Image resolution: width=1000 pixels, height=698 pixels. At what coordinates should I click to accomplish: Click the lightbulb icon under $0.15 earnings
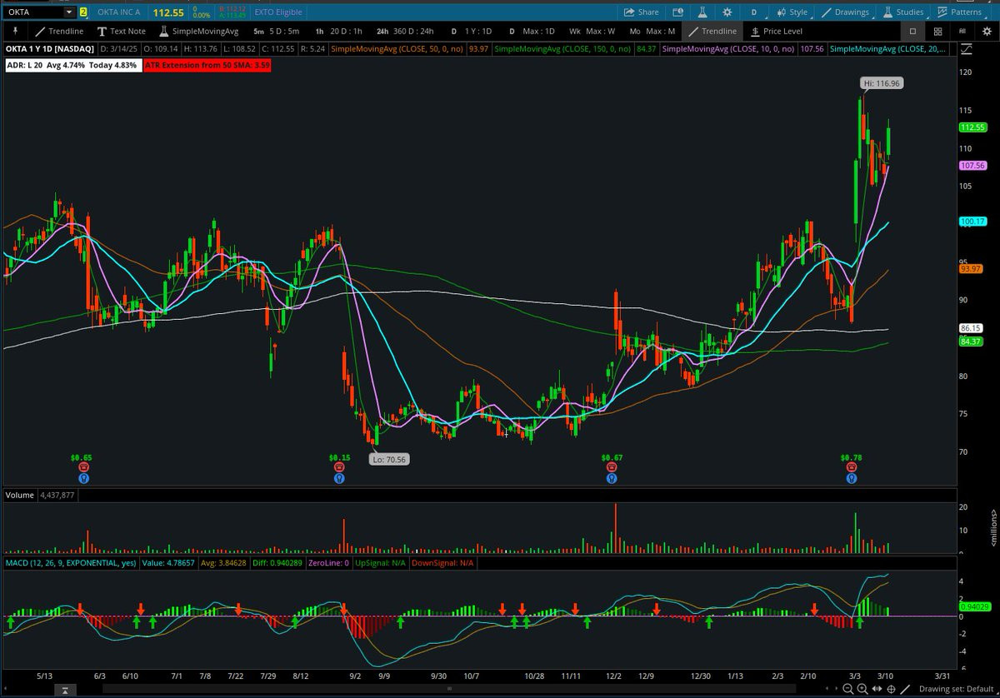[x=339, y=479]
